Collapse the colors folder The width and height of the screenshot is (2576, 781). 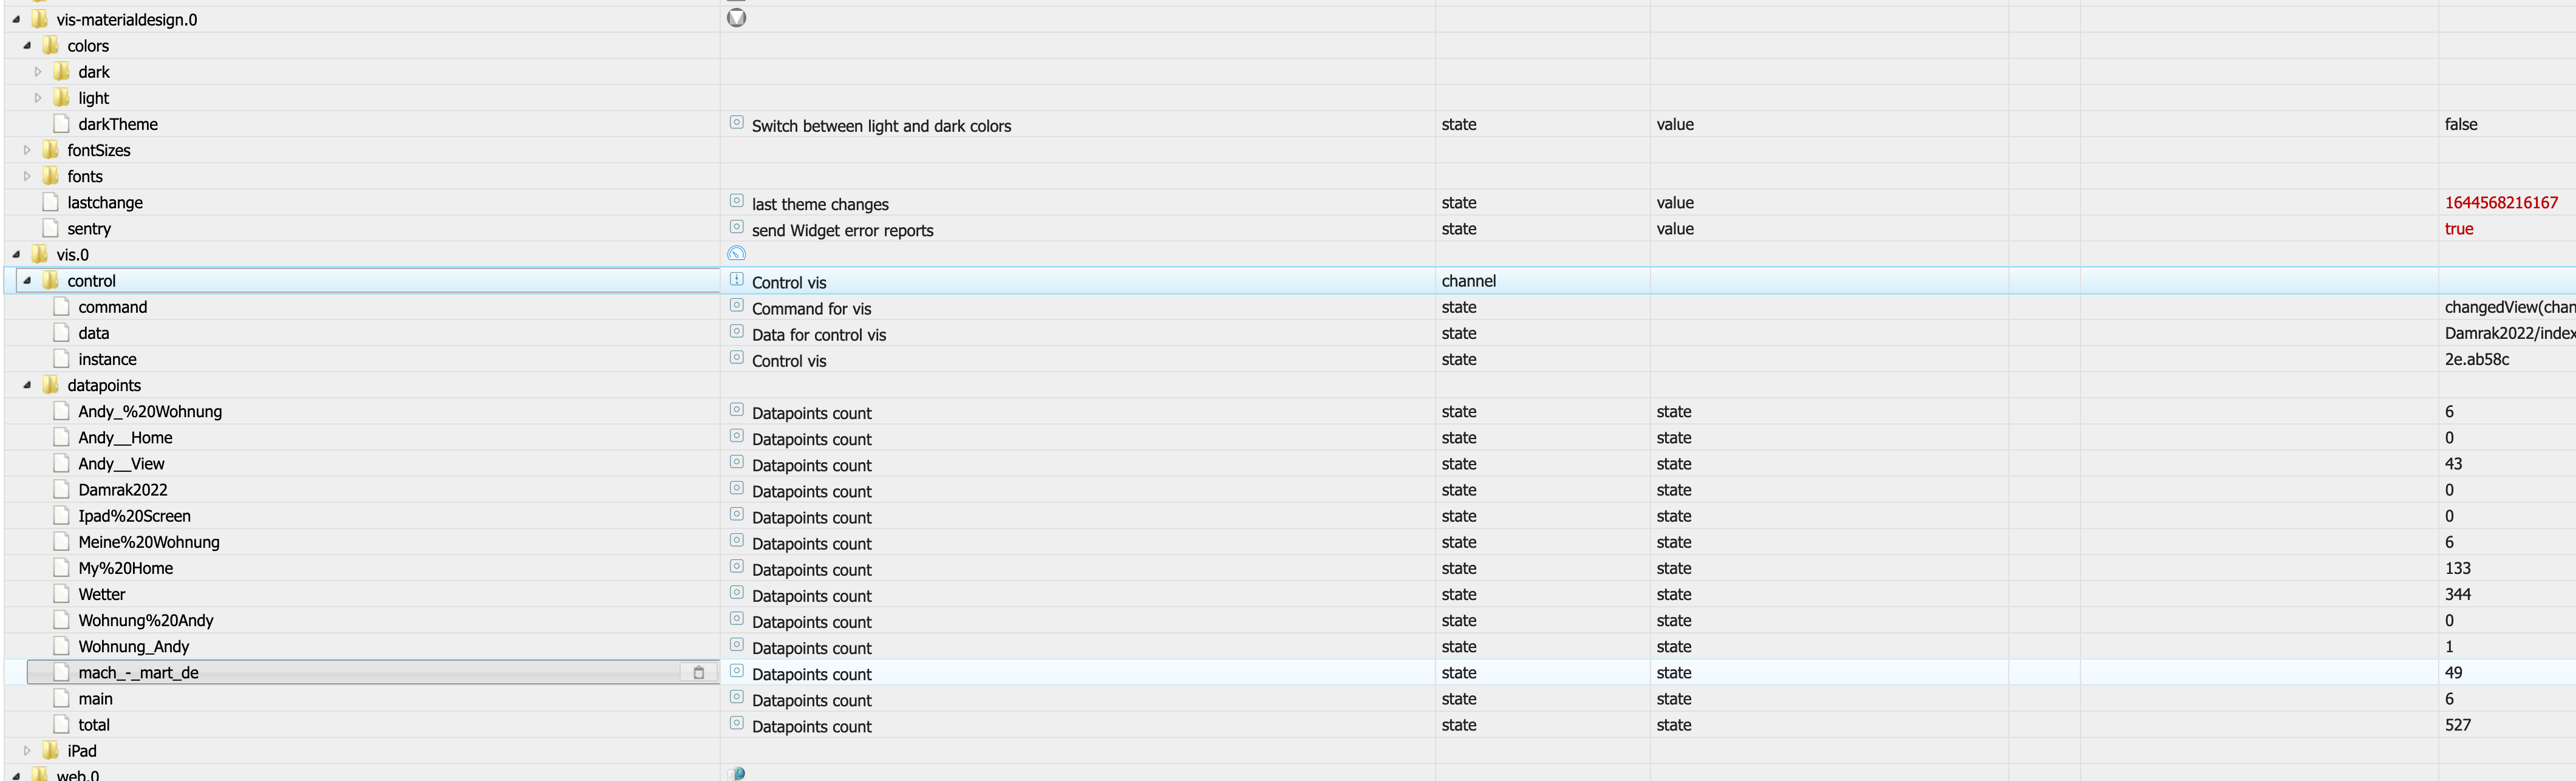pos(27,45)
